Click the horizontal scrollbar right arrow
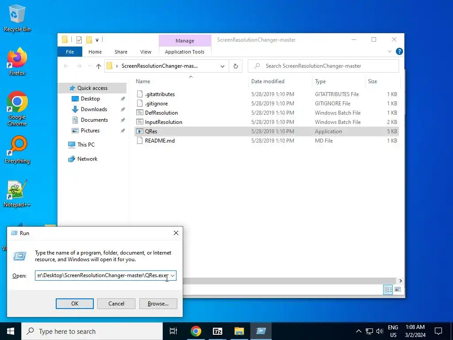 (400, 281)
